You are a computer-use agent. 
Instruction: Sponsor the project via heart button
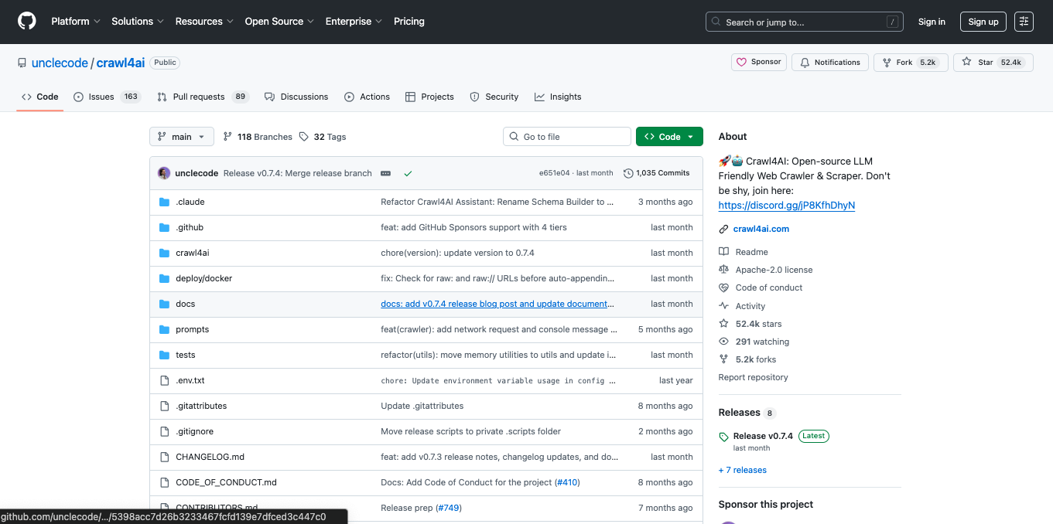pos(758,63)
